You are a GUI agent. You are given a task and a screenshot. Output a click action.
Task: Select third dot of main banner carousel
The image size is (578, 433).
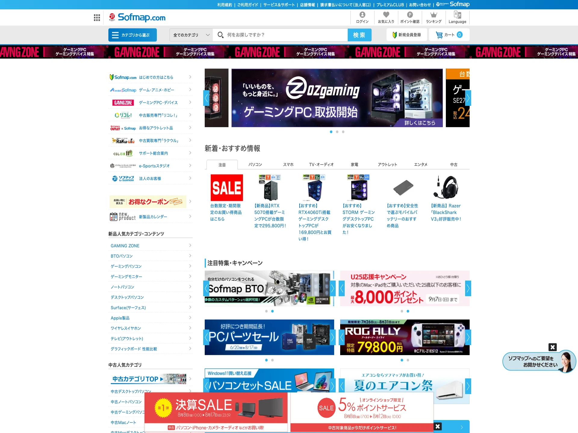[x=343, y=132]
